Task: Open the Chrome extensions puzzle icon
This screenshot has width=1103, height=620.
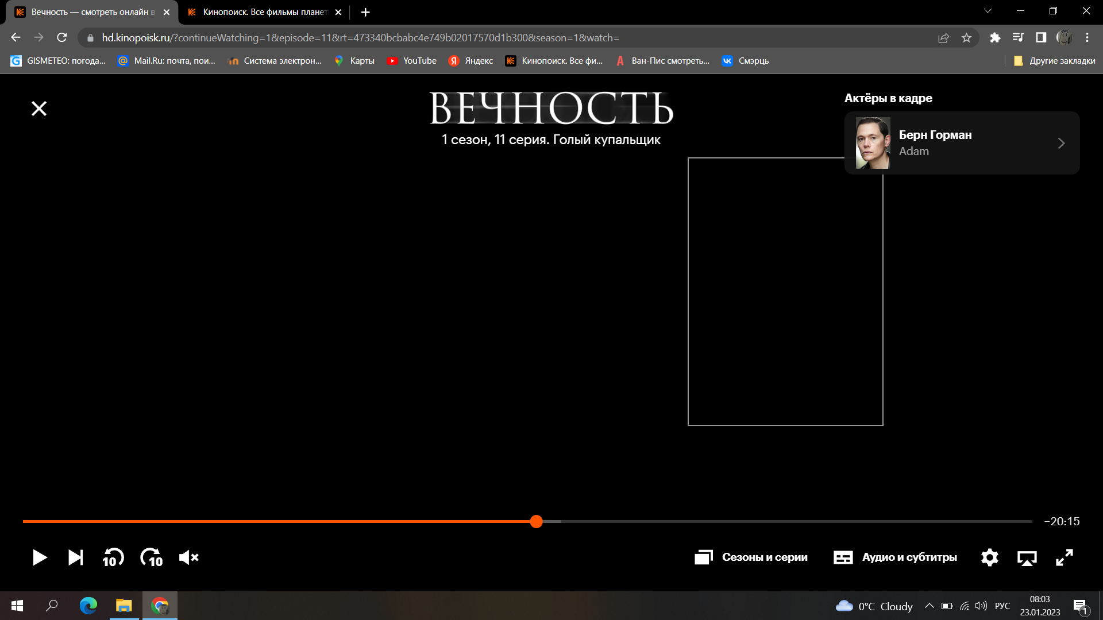Action: coord(995,38)
